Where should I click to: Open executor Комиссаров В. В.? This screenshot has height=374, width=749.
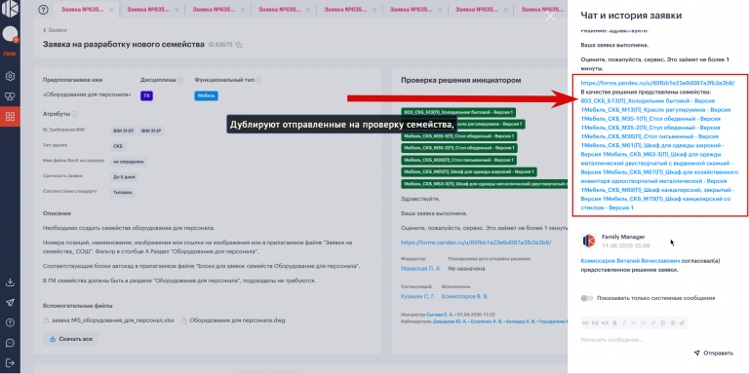[x=465, y=296]
